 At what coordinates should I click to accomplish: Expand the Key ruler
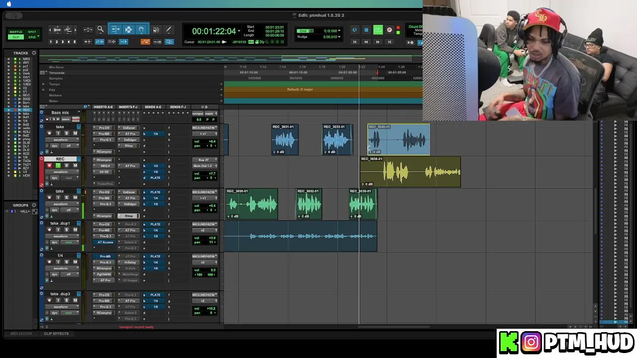point(43,89)
